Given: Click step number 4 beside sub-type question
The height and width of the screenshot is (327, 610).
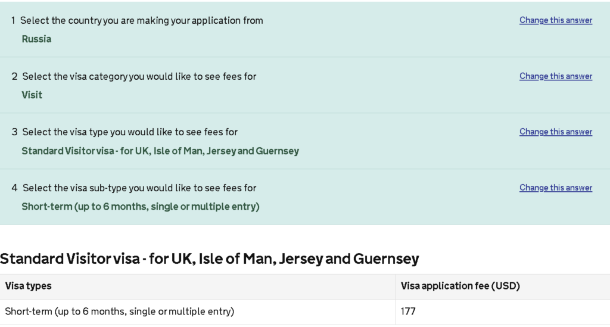Looking at the screenshot, I should click(14, 188).
